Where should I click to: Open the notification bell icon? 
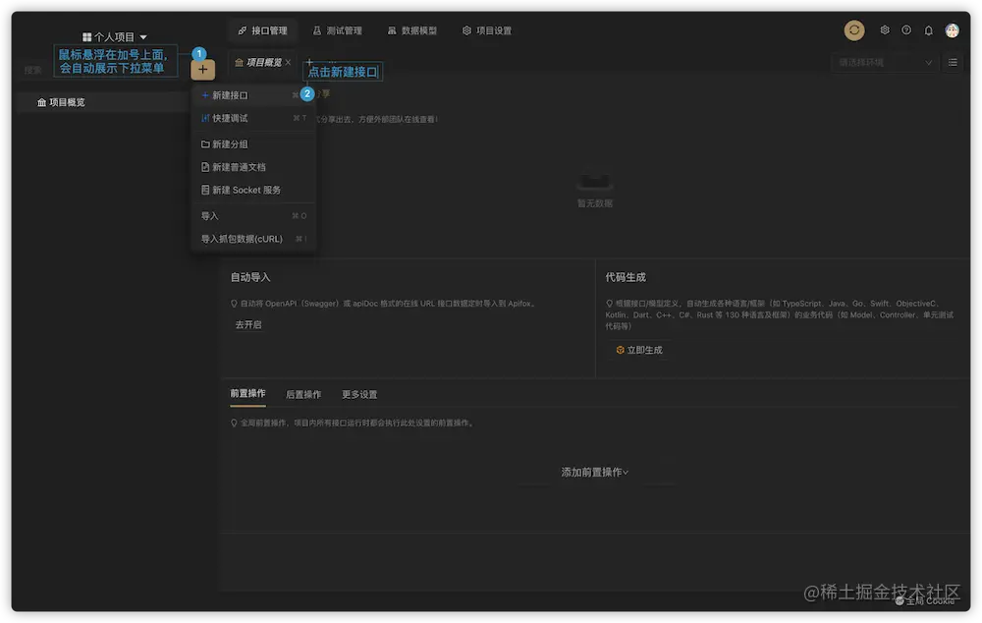pos(928,30)
